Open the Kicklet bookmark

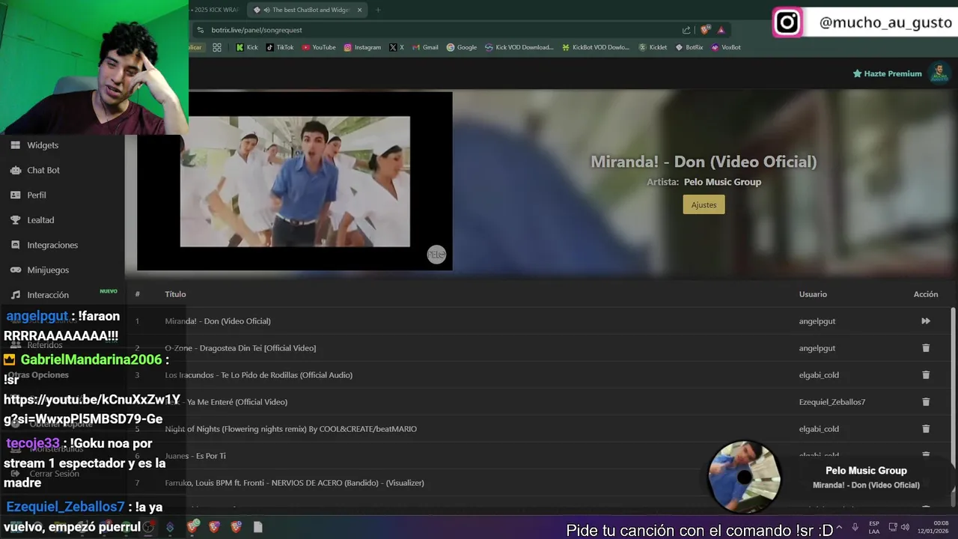tap(653, 47)
